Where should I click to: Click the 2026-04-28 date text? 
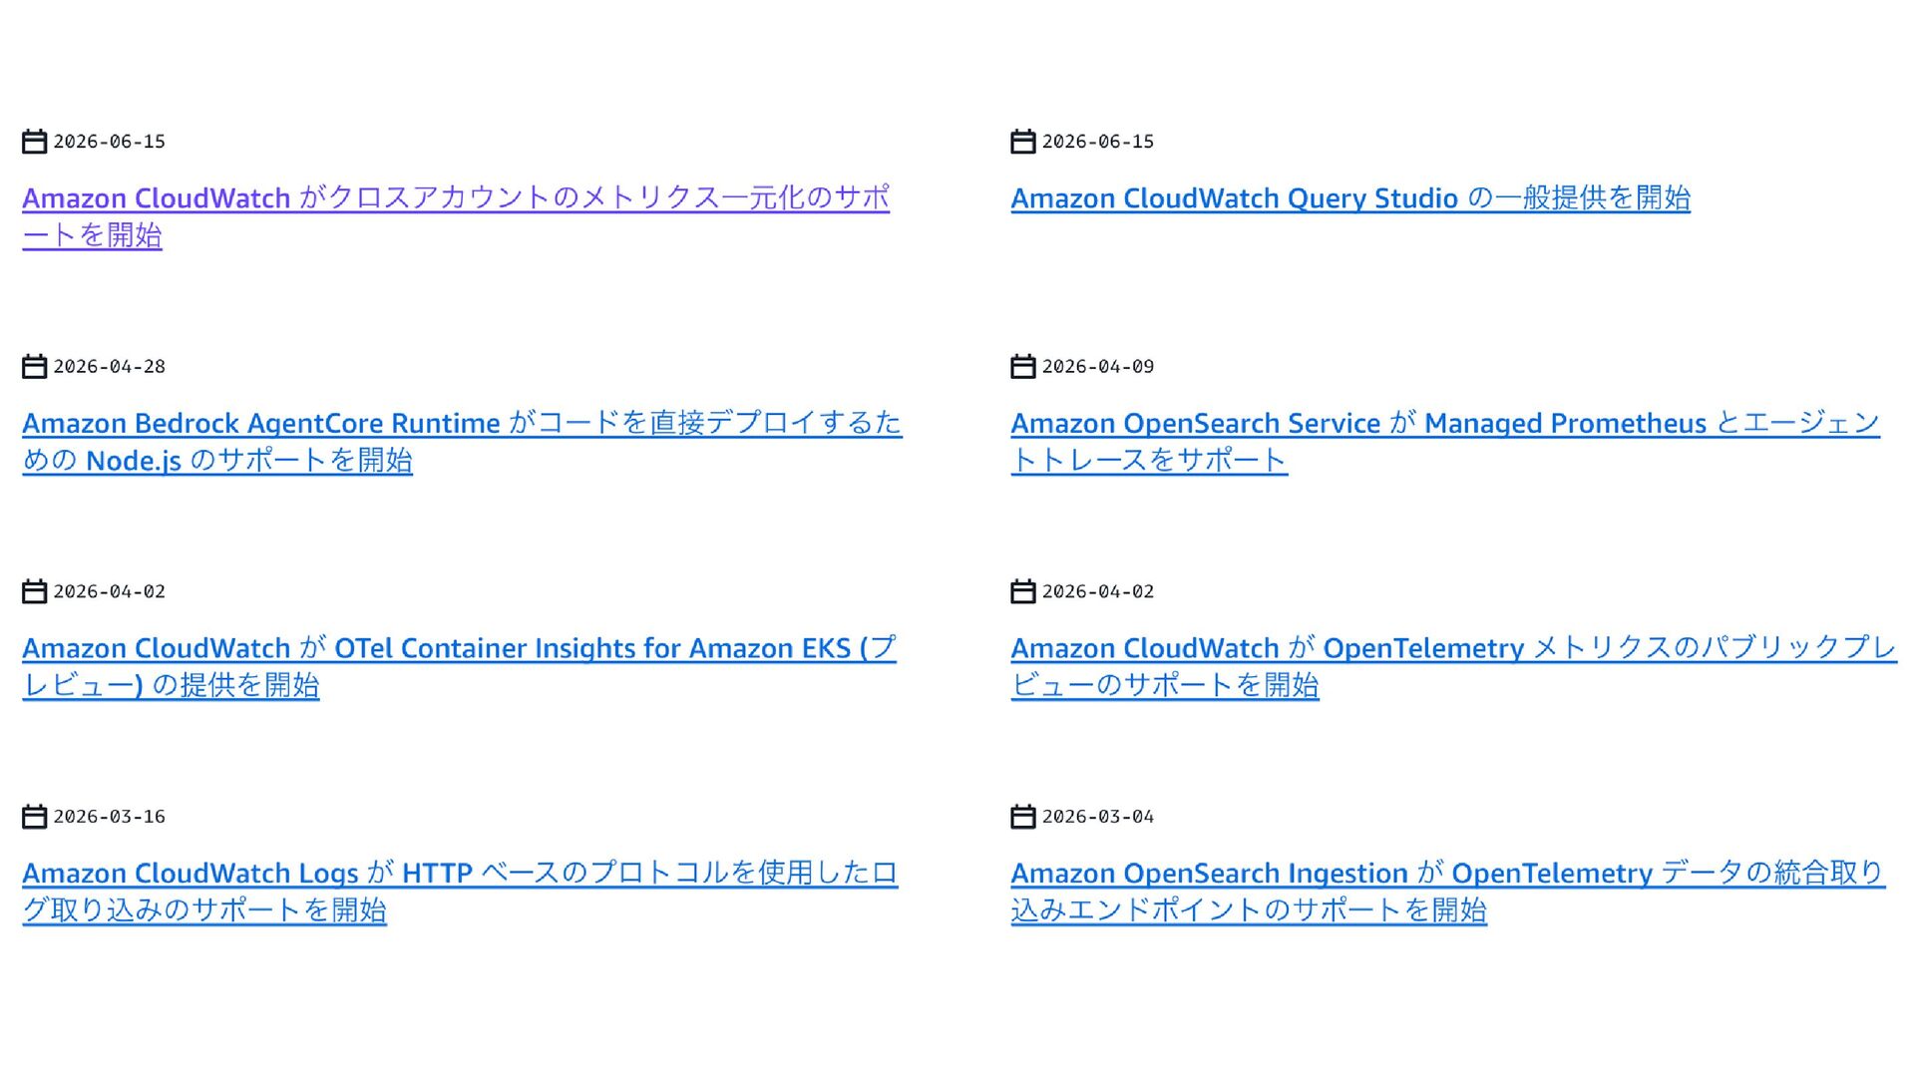pyautogui.click(x=110, y=367)
